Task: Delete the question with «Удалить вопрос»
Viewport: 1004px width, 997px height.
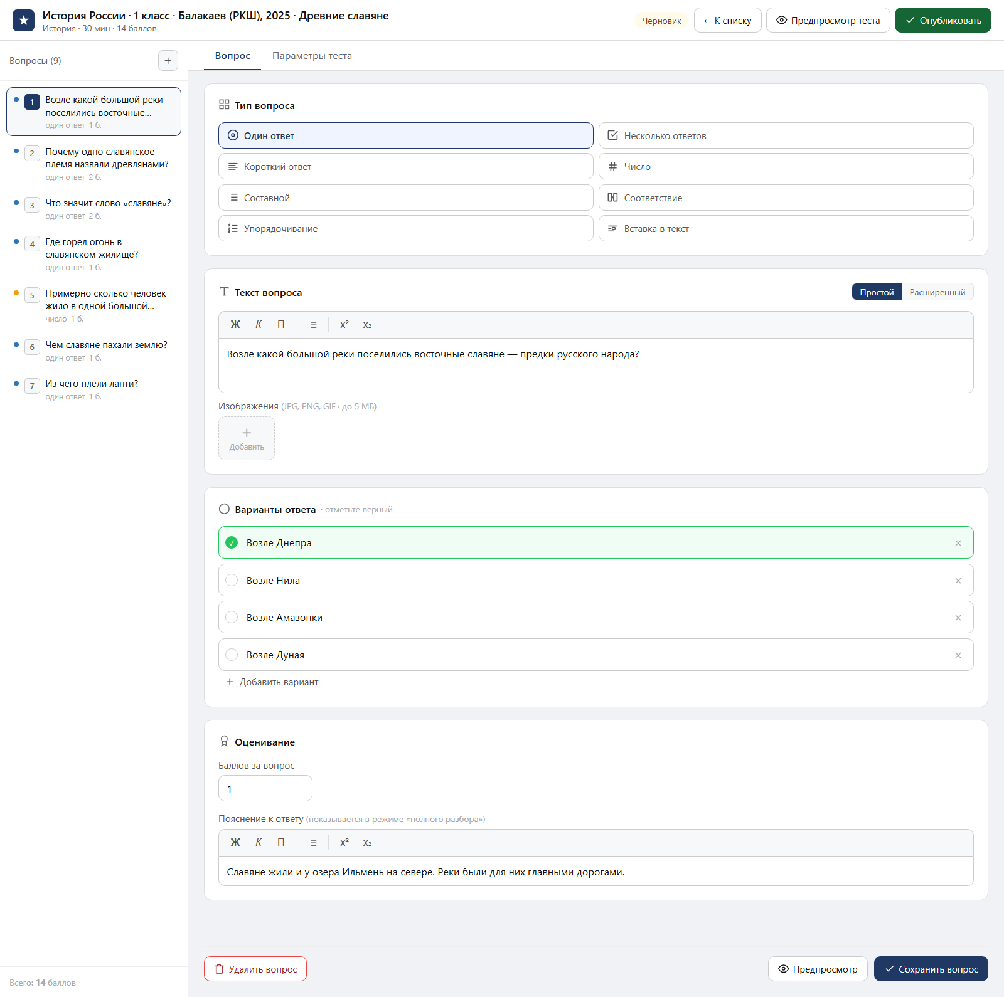Action: click(x=255, y=969)
